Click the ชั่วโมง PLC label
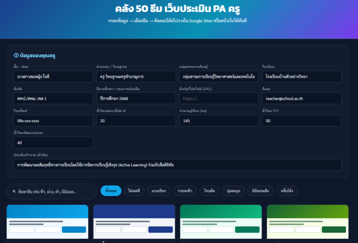 click(x=270, y=111)
